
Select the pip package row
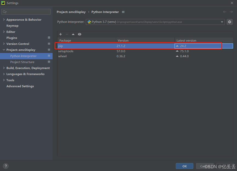tap(145, 46)
